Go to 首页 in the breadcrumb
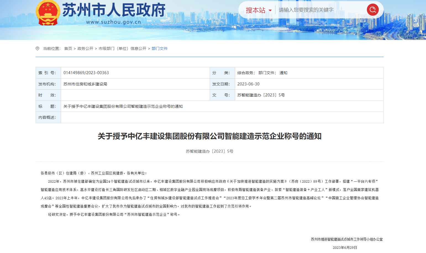The height and width of the screenshot is (253, 426). (x=68, y=49)
